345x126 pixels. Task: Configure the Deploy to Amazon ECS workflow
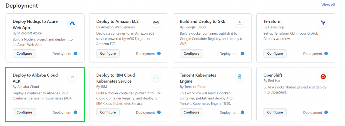(108, 53)
